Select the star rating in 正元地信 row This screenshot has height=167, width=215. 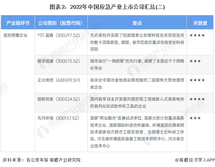click(x=197, y=80)
